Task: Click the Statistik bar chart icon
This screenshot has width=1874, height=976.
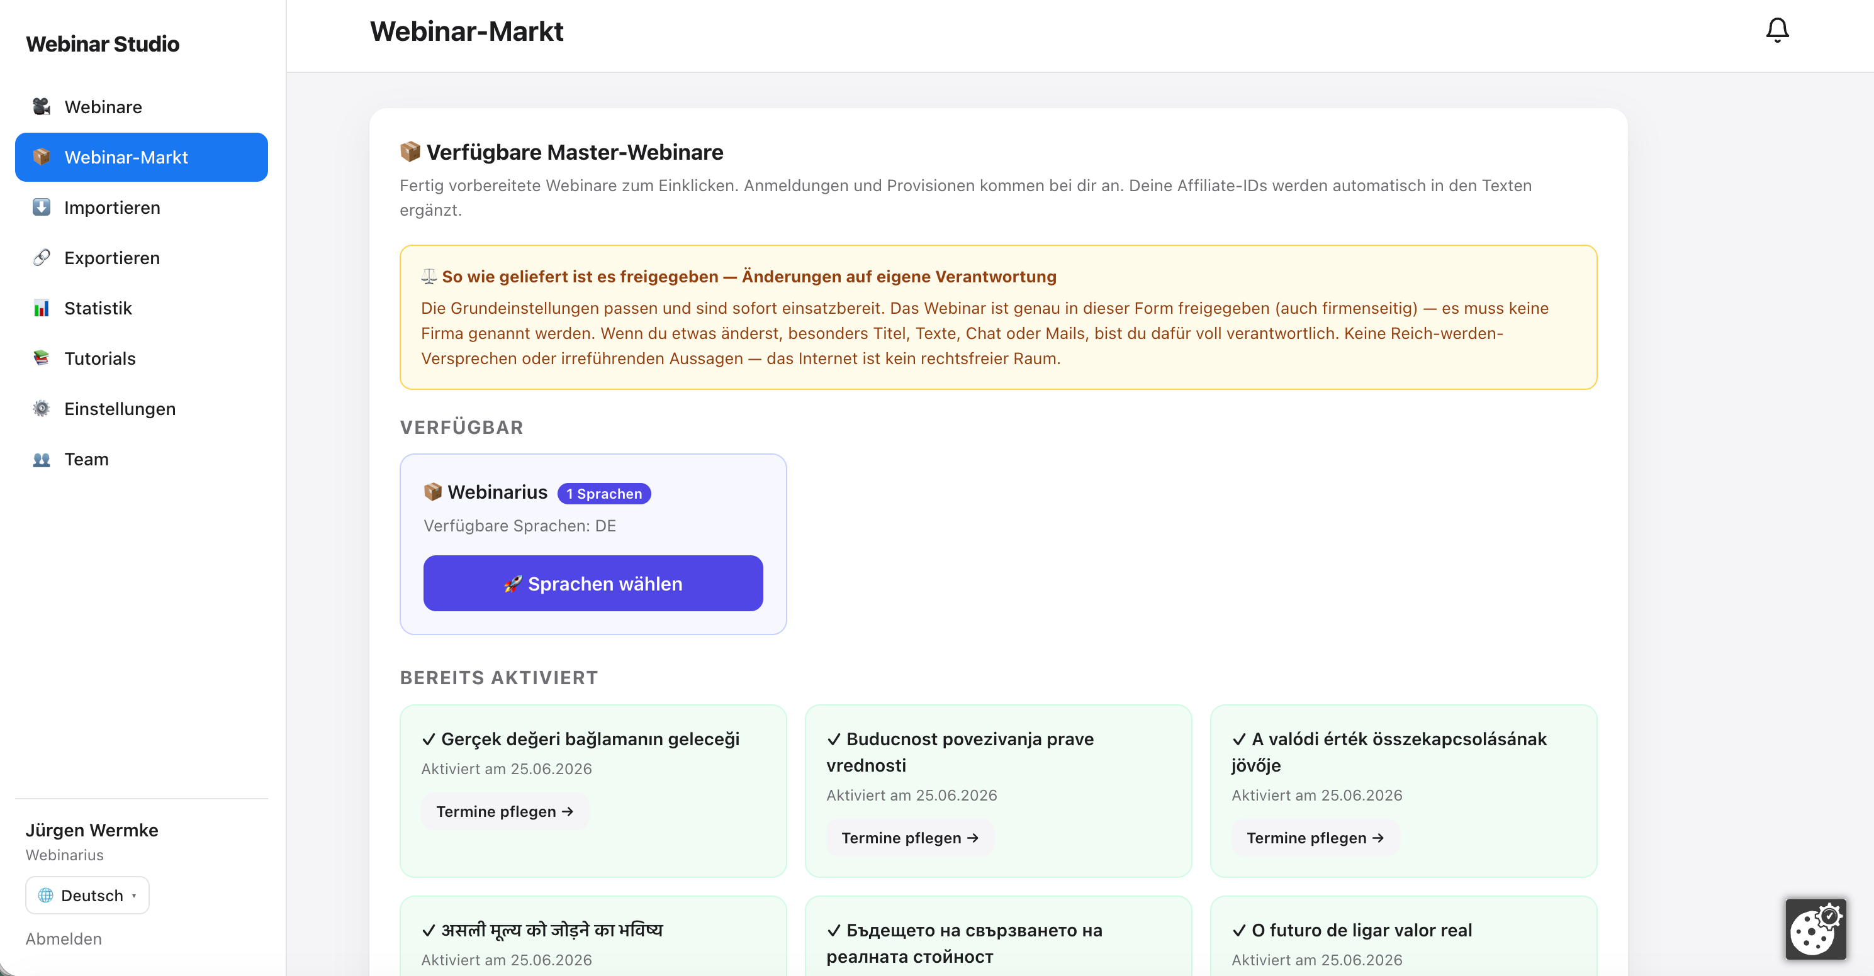Action: tap(42, 308)
